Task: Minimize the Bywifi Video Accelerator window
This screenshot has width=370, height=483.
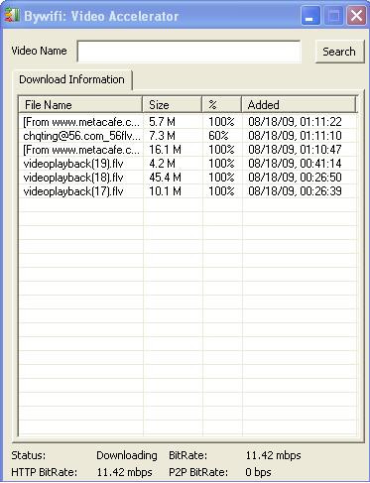Action: click(x=310, y=16)
